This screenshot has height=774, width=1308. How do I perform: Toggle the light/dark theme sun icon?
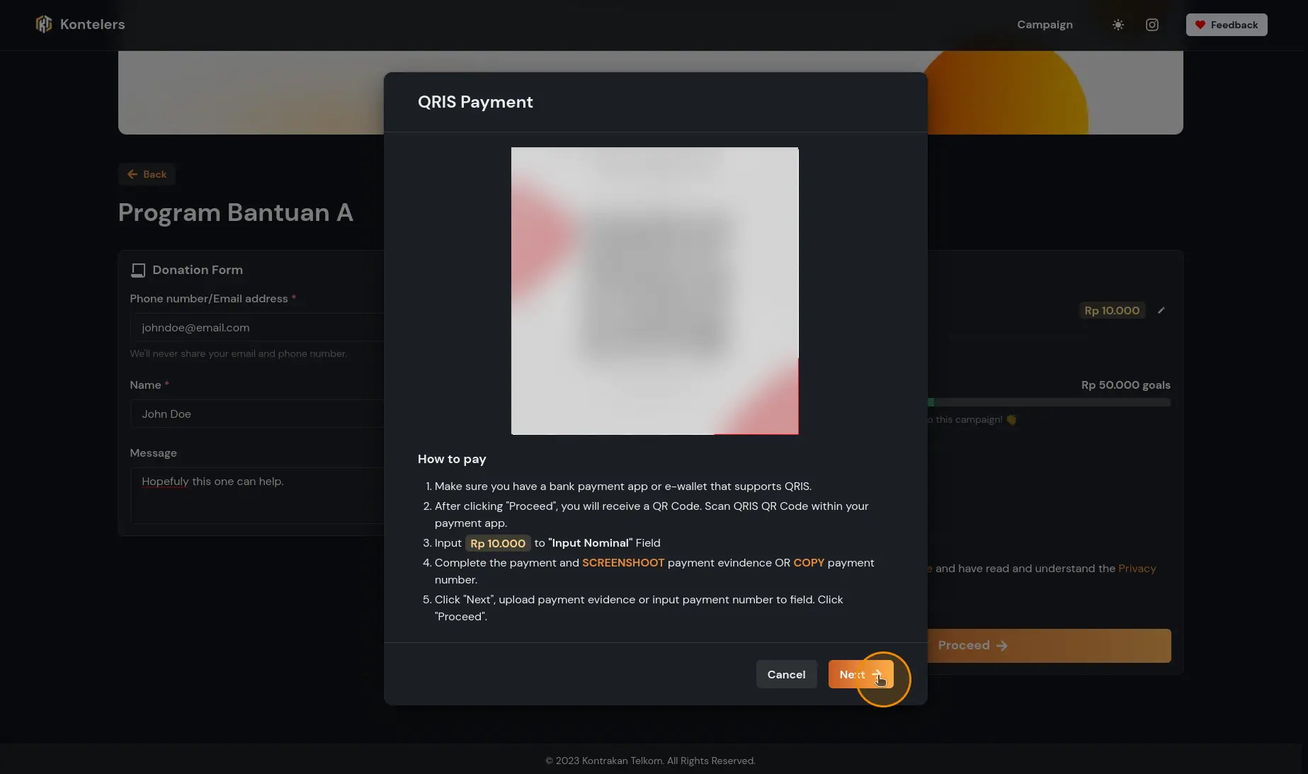coord(1118,25)
